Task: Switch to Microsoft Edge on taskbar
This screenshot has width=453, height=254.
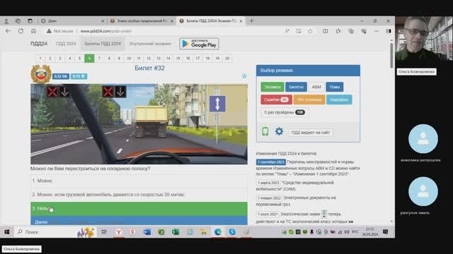Action: tap(218, 232)
